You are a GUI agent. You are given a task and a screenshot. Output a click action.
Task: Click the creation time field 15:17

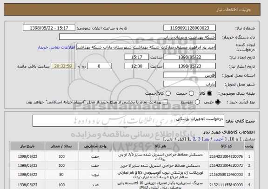click(137, 57)
